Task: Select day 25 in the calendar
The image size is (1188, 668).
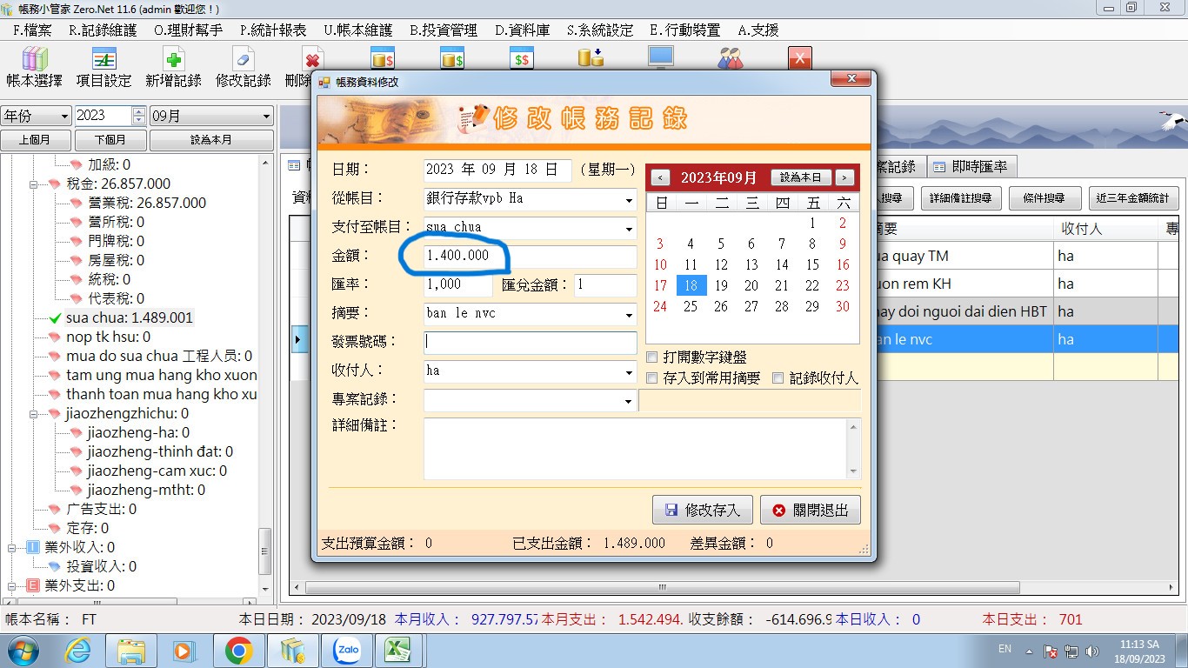Action: 691,306
